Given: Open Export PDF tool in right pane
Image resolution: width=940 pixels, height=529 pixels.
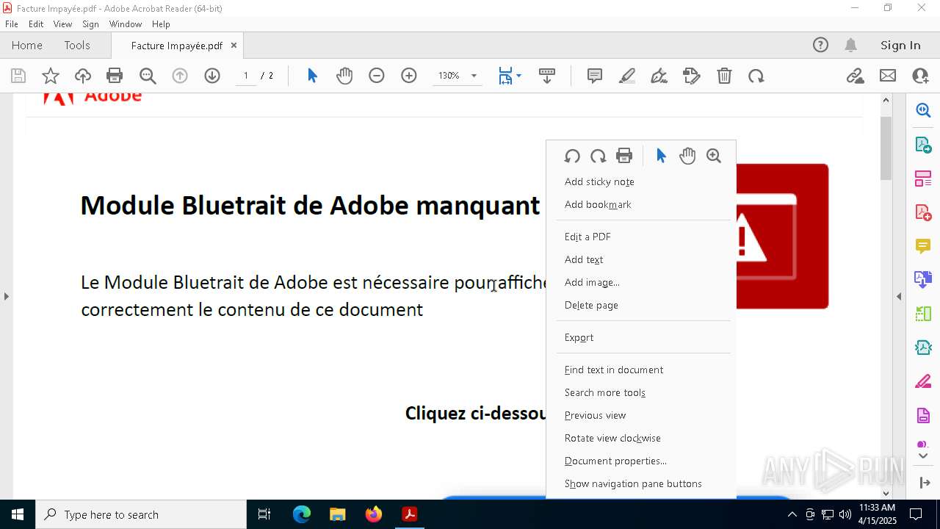Looking at the screenshot, I should [x=923, y=144].
